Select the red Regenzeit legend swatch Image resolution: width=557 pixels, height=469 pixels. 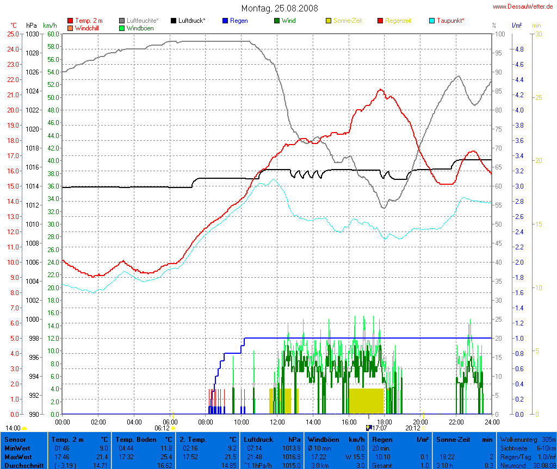point(380,21)
